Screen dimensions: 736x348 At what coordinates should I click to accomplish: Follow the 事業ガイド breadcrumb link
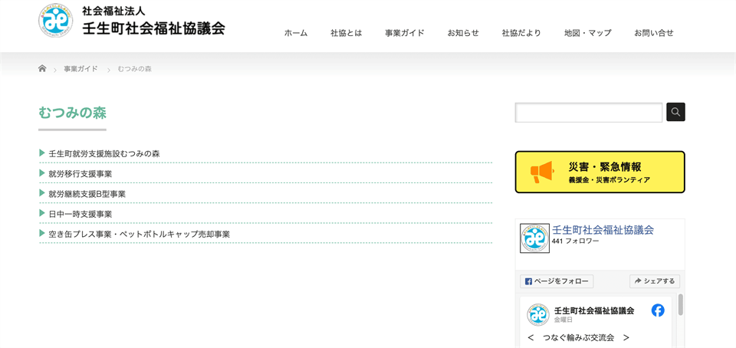click(x=80, y=69)
